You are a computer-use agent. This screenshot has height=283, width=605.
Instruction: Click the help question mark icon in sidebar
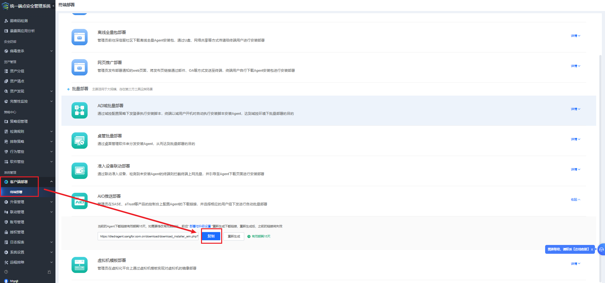(6, 272)
